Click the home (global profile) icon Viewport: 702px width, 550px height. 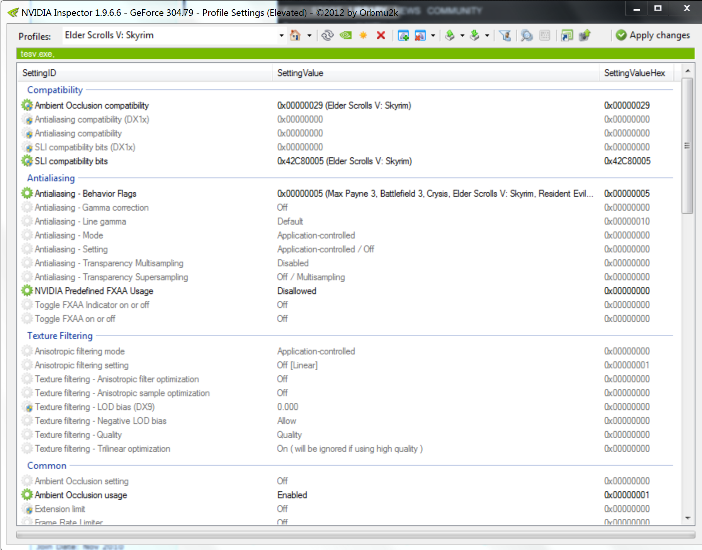pos(295,36)
